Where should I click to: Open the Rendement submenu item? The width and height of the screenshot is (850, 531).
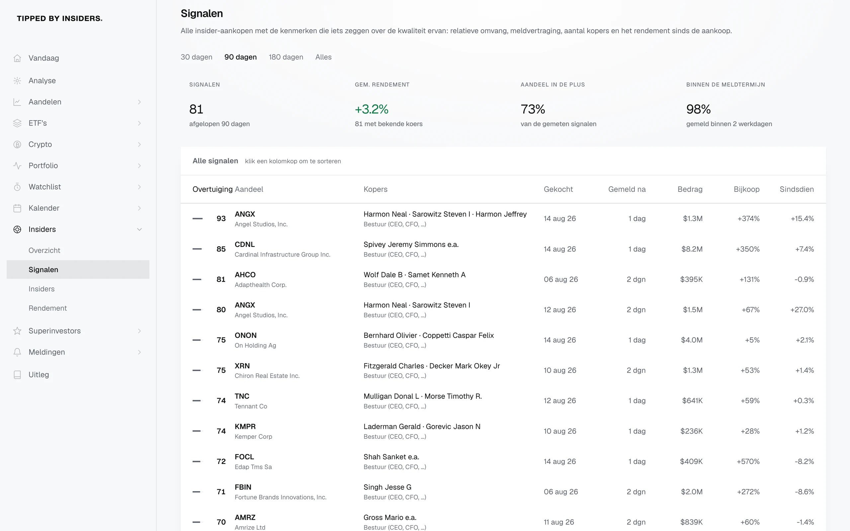click(47, 308)
